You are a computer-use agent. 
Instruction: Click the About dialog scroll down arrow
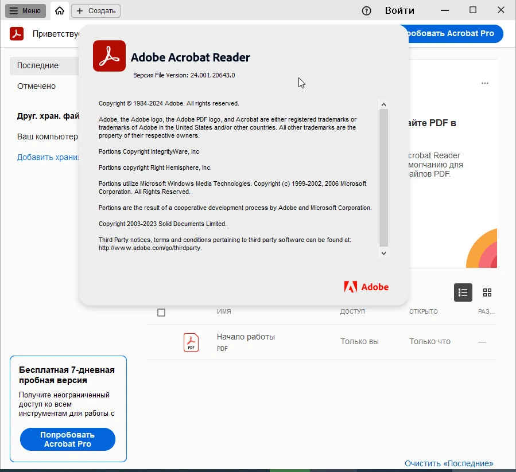coord(383,253)
